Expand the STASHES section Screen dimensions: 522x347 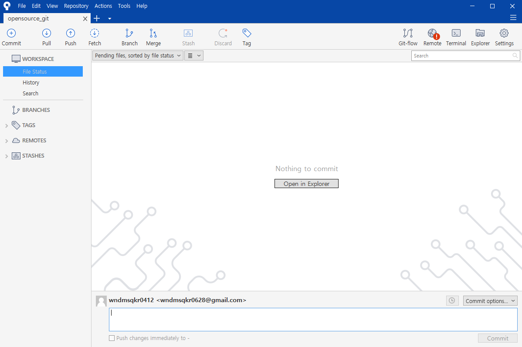(x=7, y=156)
